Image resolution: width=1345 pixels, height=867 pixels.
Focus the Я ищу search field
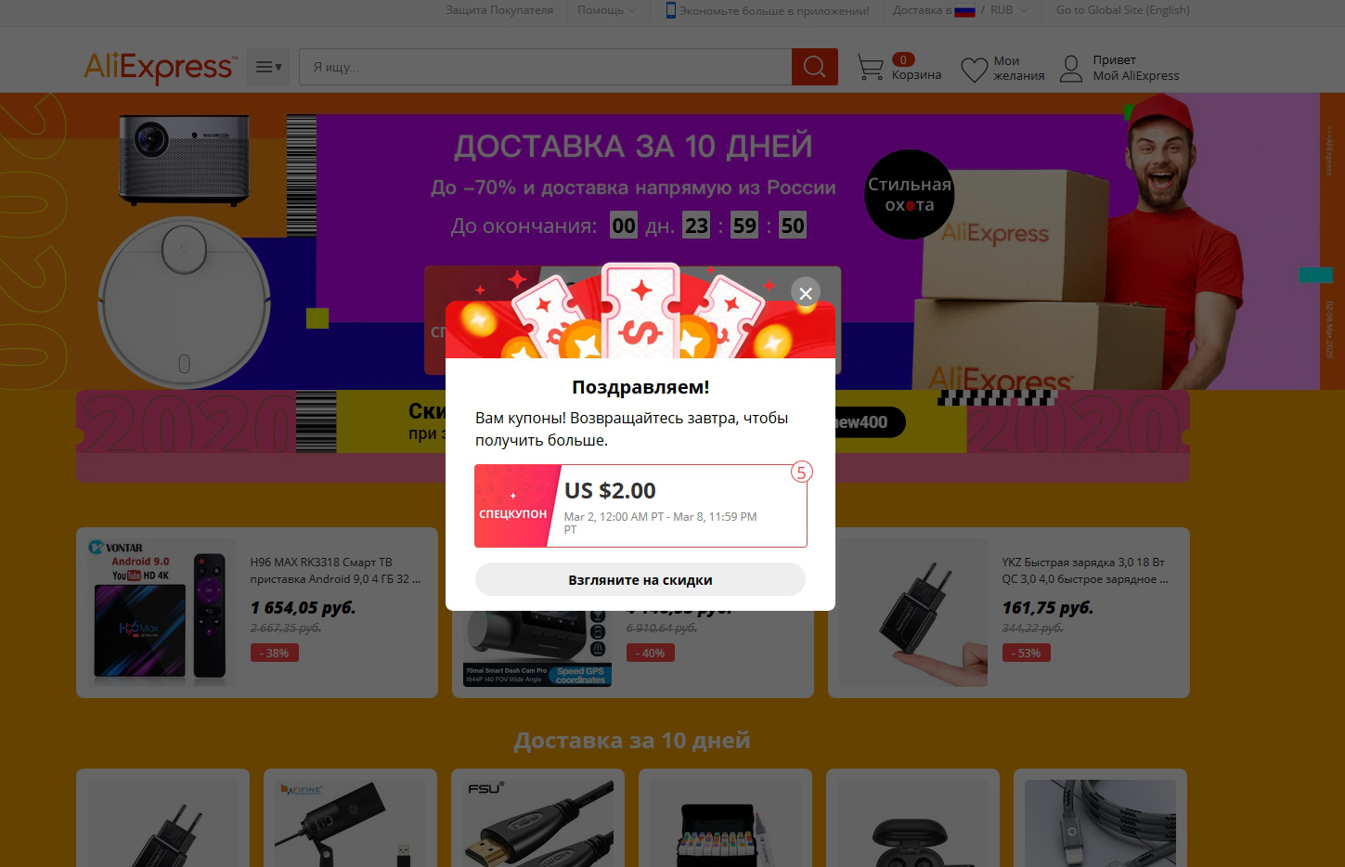pos(545,67)
